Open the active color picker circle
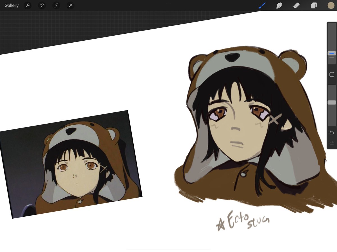337x252 pixels. click(x=331, y=5)
